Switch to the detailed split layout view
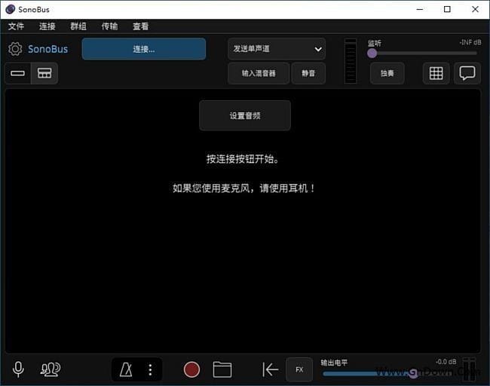Viewport: 490px width, 386px height. 44,73
